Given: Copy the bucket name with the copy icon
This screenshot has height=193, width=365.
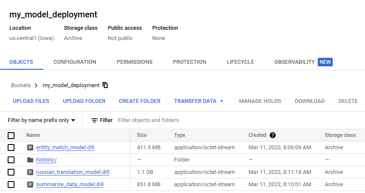Looking at the screenshot, I should (106, 85).
